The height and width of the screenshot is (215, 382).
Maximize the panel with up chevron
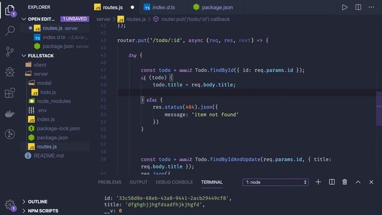(358, 182)
